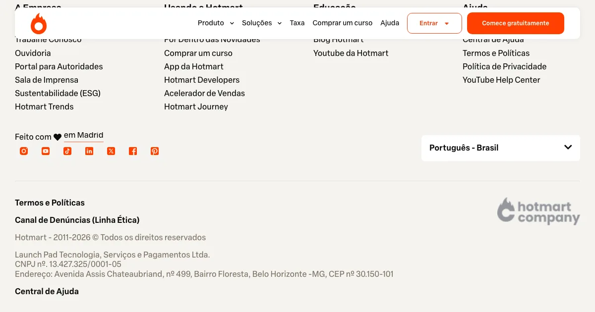This screenshot has width=595, height=312.
Task: Open Hotmart's X (Twitter) icon
Action: pos(111,151)
